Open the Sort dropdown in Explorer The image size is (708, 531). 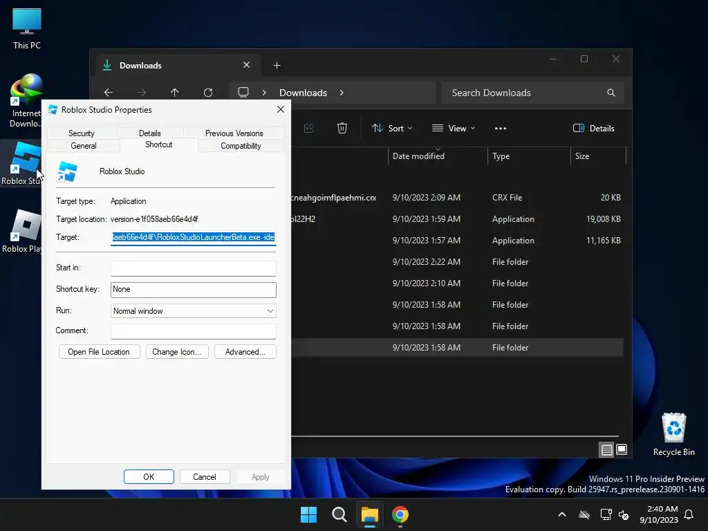392,128
